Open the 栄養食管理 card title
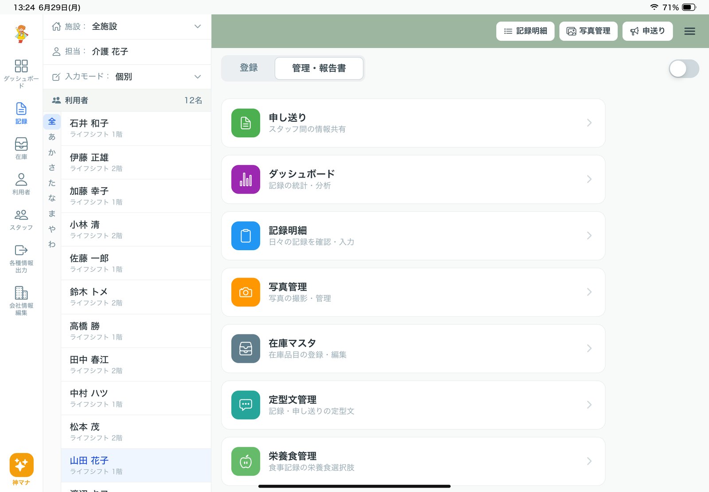The width and height of the screenshot is (709, 492). click(292, 456)
